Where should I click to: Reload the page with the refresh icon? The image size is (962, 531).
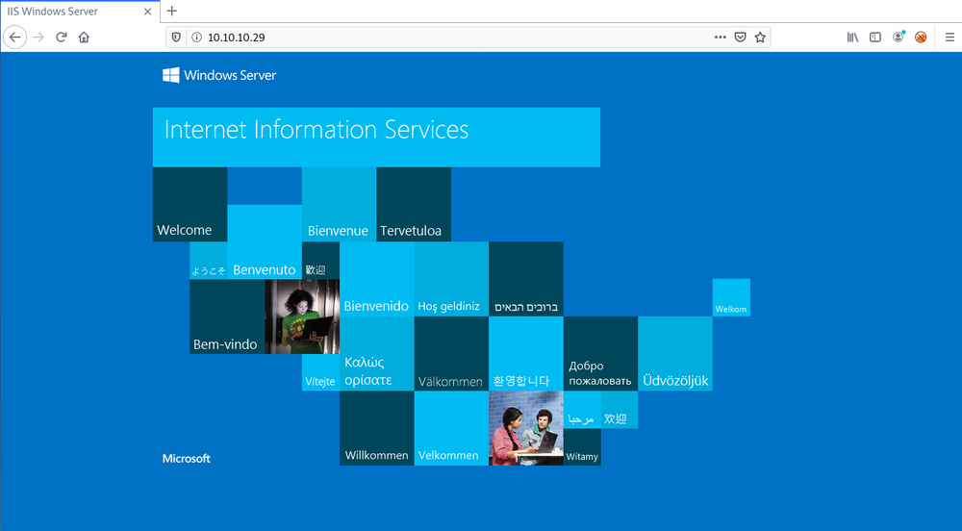[x=61, y=38]
